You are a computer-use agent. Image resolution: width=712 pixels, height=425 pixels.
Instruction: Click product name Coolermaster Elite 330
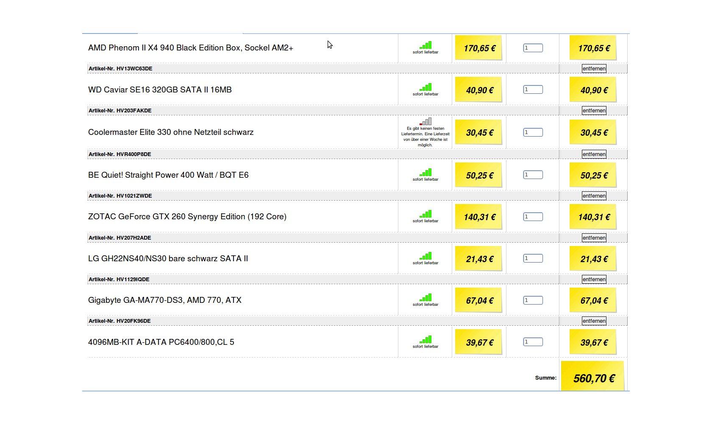tap(171, 132)
